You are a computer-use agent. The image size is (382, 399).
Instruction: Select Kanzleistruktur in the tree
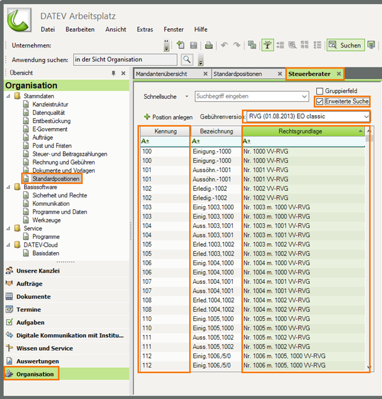49,104
